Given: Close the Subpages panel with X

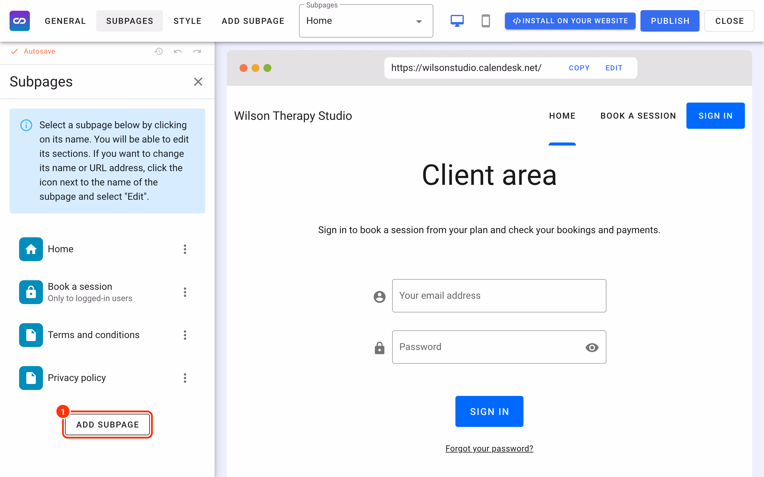Looking at the screenshot, I should tap(198, 82).
